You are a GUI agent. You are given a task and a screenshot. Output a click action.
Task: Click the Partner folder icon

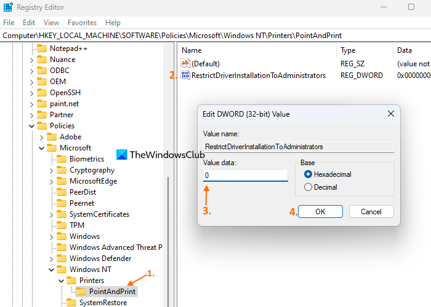coord(42,115)
